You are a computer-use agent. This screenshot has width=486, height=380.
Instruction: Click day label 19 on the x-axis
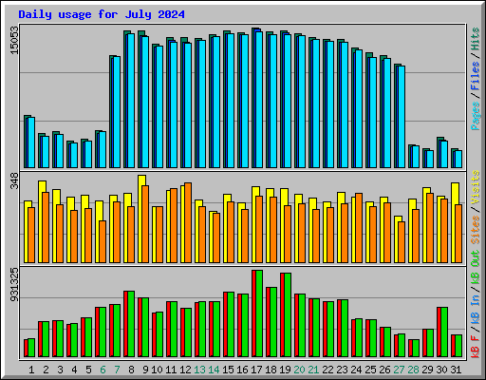(x=285, y=370)
